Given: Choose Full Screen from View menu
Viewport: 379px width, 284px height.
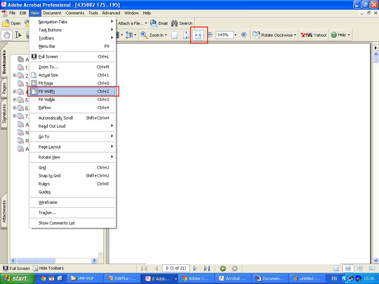Looking at the screenshot, I should click(72, 57).
